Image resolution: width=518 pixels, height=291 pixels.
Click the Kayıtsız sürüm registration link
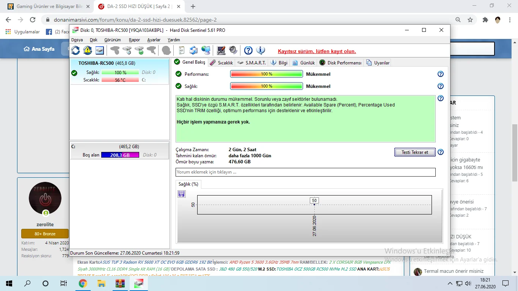(317, 51)
